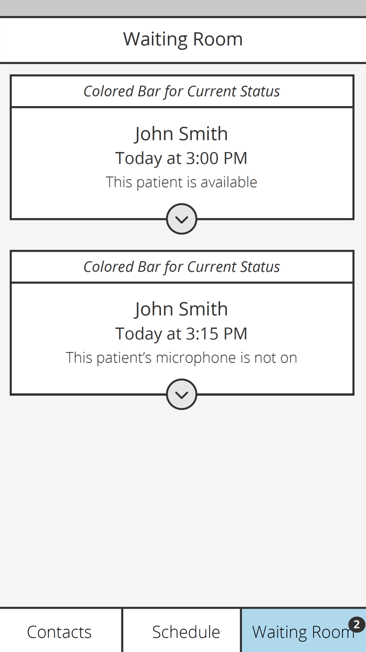366x652 pixels.
Task: Click the "microphone is not on" status message
Action: [182, 358]
